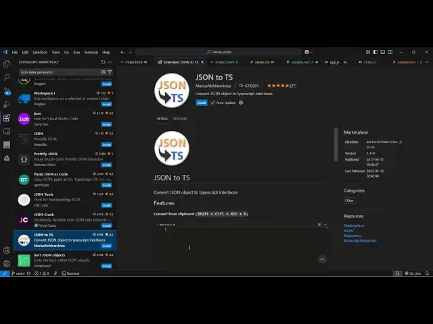Install the Prettify JSON extension
The height and width of the screenshot is (324, 433).
(x=106, y=165)
